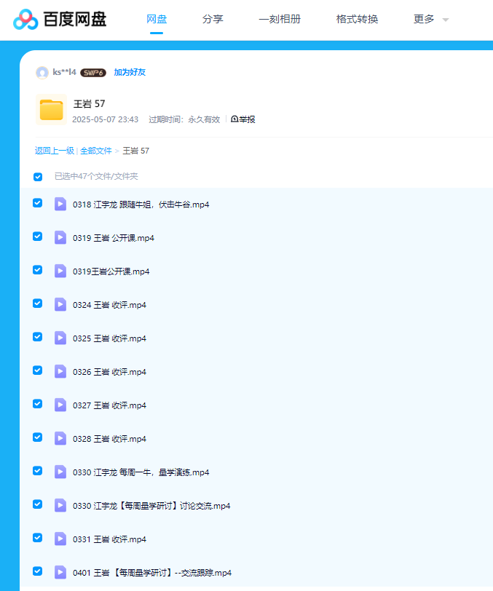Open the 格式转换 tab
The image size is (493, 591).
coord(357,20)
